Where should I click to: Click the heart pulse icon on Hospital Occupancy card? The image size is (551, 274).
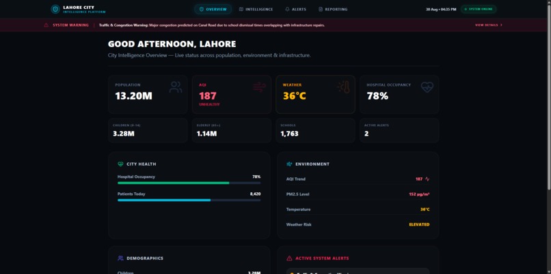pos(427,87)
